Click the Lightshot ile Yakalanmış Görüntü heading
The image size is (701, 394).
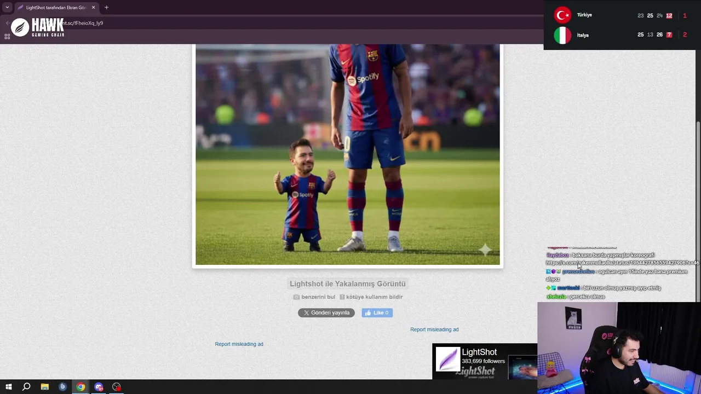(x=348, y=283)
